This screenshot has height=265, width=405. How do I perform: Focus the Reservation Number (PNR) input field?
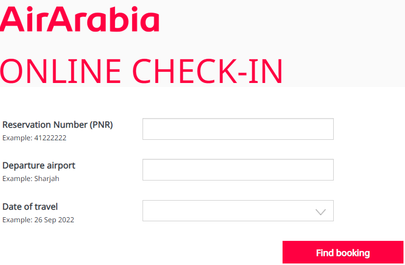click(238, 129)
